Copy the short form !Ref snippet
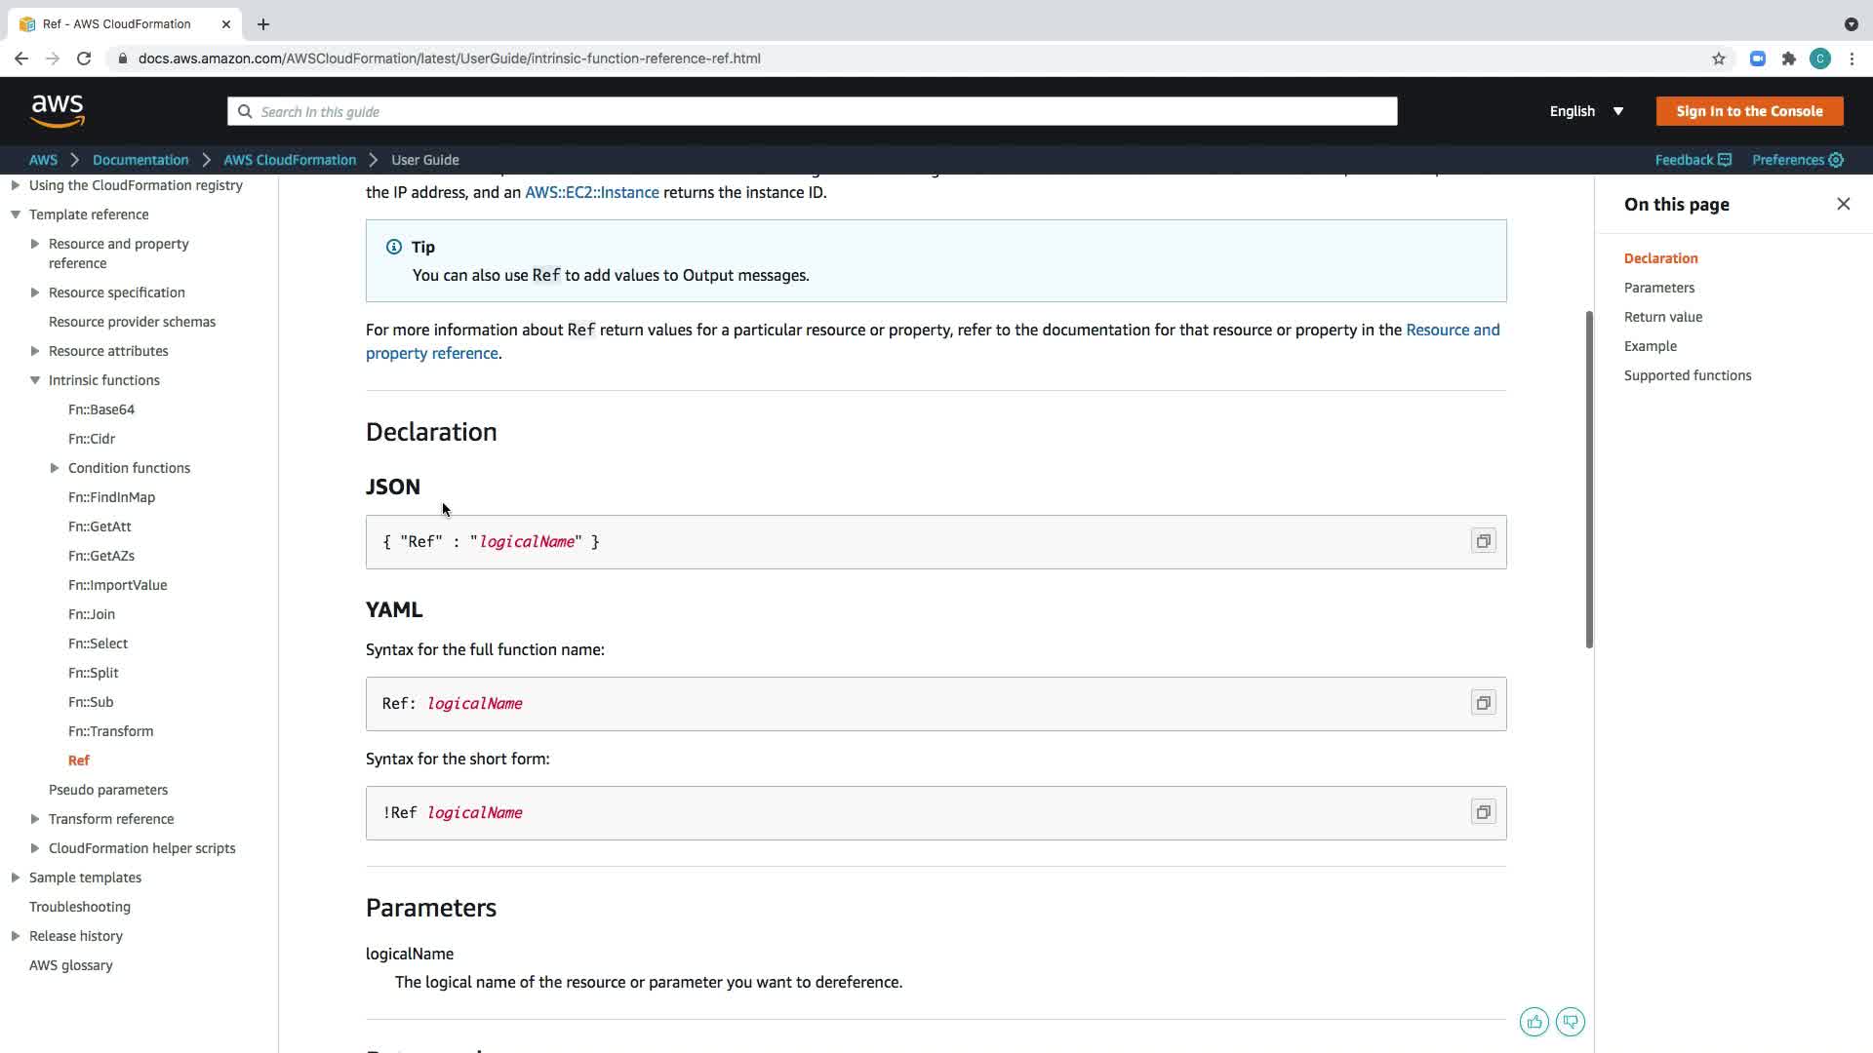Image resolution: width=1873 pixels, height=1053 pixels. pyautogui.click(x=1483, y=812)
